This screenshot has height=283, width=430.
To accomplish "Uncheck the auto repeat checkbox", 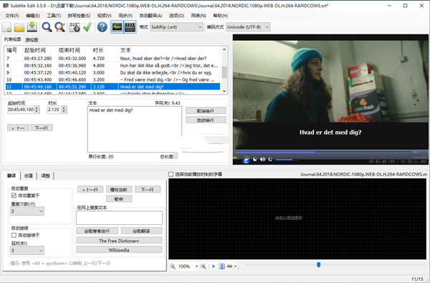I will [x=14, y=196].
